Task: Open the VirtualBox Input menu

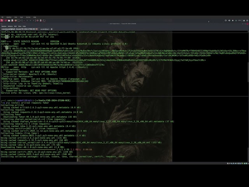Action: pyautogui.click(x=22, y=17)
